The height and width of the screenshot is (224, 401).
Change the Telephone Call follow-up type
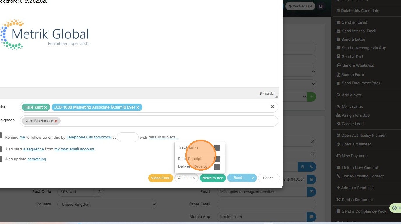[x=80, y=137]
